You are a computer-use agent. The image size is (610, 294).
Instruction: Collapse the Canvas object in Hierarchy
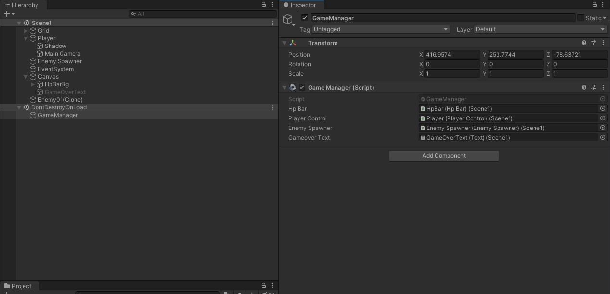pyautogui.click(x=26, y=77)
